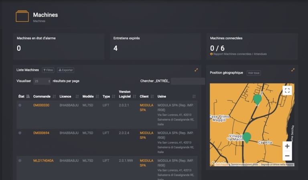This screenshot has height=180, width=308.
Task: Click the Machines en état d'alarme card
Action: click(x=59, y=47)
